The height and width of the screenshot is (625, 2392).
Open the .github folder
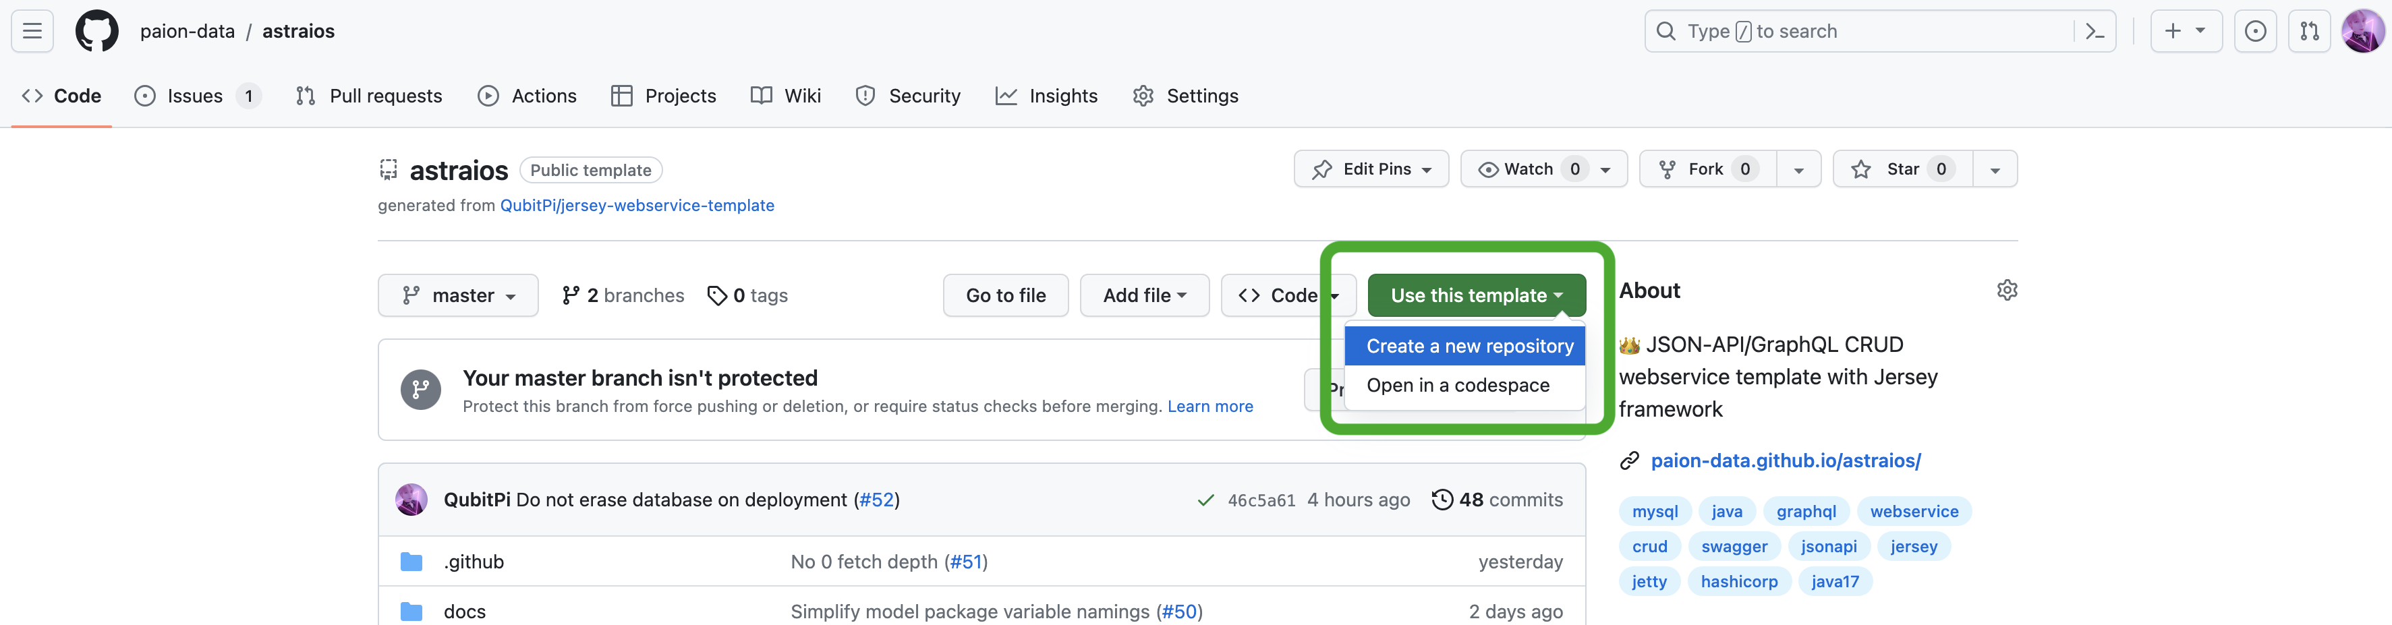tap(474, 562)
